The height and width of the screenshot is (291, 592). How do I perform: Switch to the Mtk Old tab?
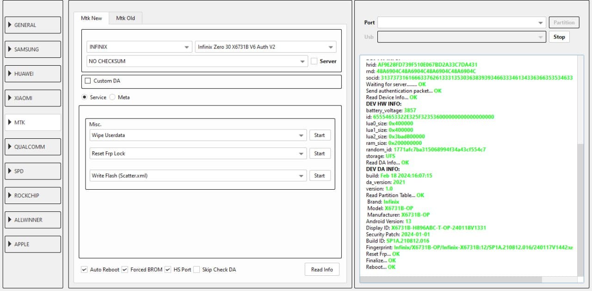point(125,18)
